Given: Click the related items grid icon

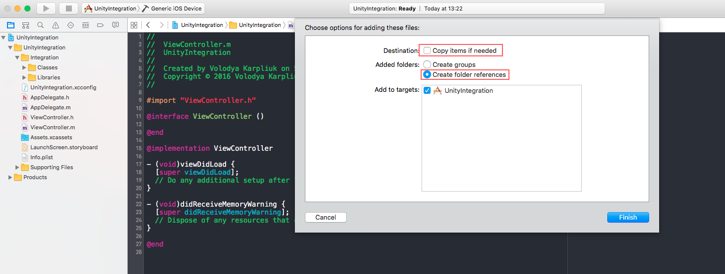Looking at the screenshot, I should (x=133, y=25).
